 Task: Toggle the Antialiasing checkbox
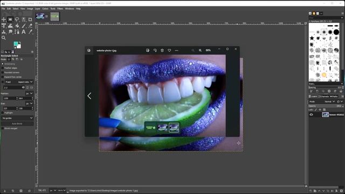pos(3,64)
